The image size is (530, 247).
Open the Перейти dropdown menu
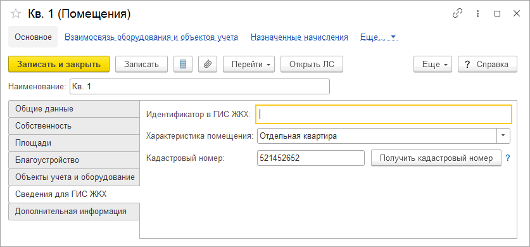(249, 64)
